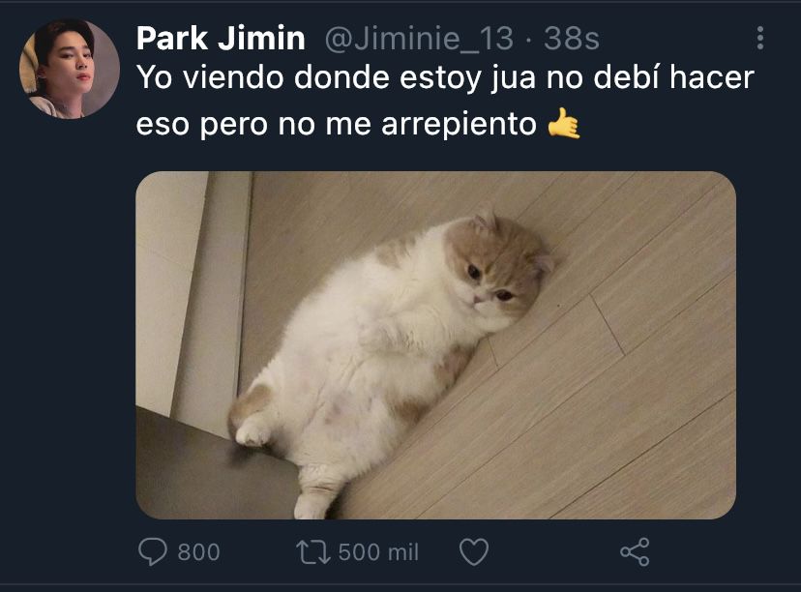Screen dimensions: 801x592
Task: Open the fluffy cat photo attachment
Action: point(435,345)
